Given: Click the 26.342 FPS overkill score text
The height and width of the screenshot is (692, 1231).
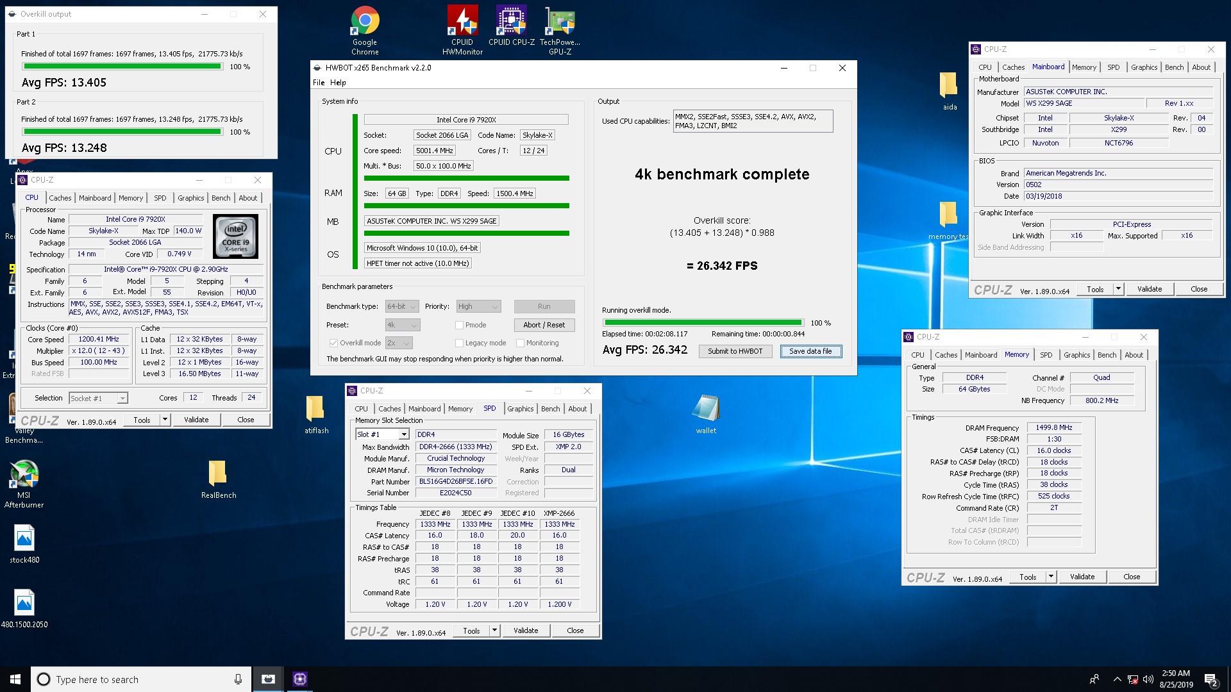Looking at the screenshot, I should tap(722, 266).
